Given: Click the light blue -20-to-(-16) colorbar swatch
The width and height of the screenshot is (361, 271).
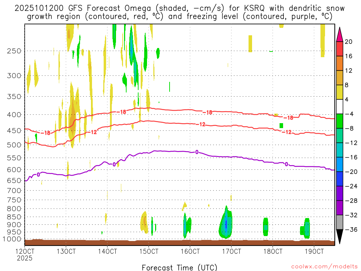Looking at the screenshot, I should pos(339,164).
